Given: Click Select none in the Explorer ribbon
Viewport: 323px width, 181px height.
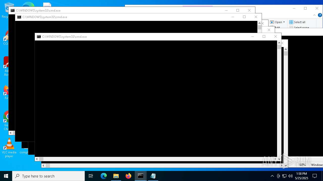Looking at the screenshot, I should tap(299, 27).
